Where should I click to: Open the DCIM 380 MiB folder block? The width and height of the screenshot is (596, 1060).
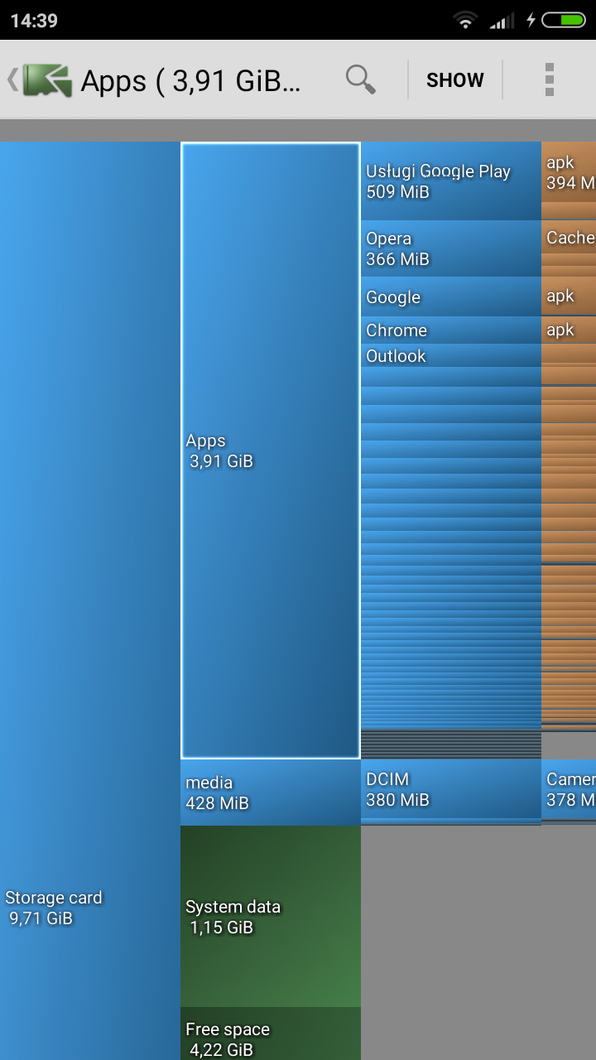pyautogui.click(x=450, y=789)
